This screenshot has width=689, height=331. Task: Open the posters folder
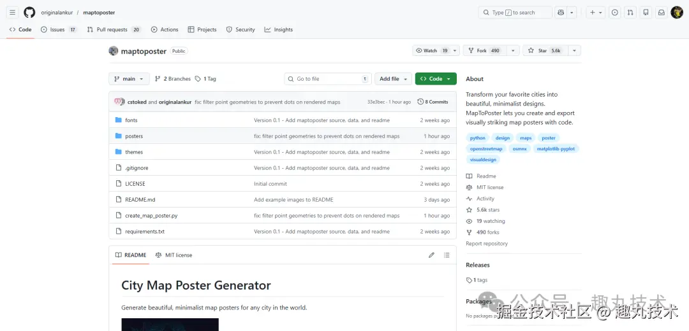133,136
